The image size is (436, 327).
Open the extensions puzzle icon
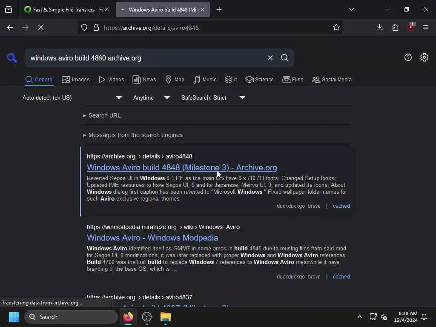click(x=395, y=27)
